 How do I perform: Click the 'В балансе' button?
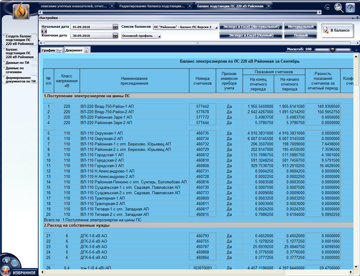(x=337, y=31)
